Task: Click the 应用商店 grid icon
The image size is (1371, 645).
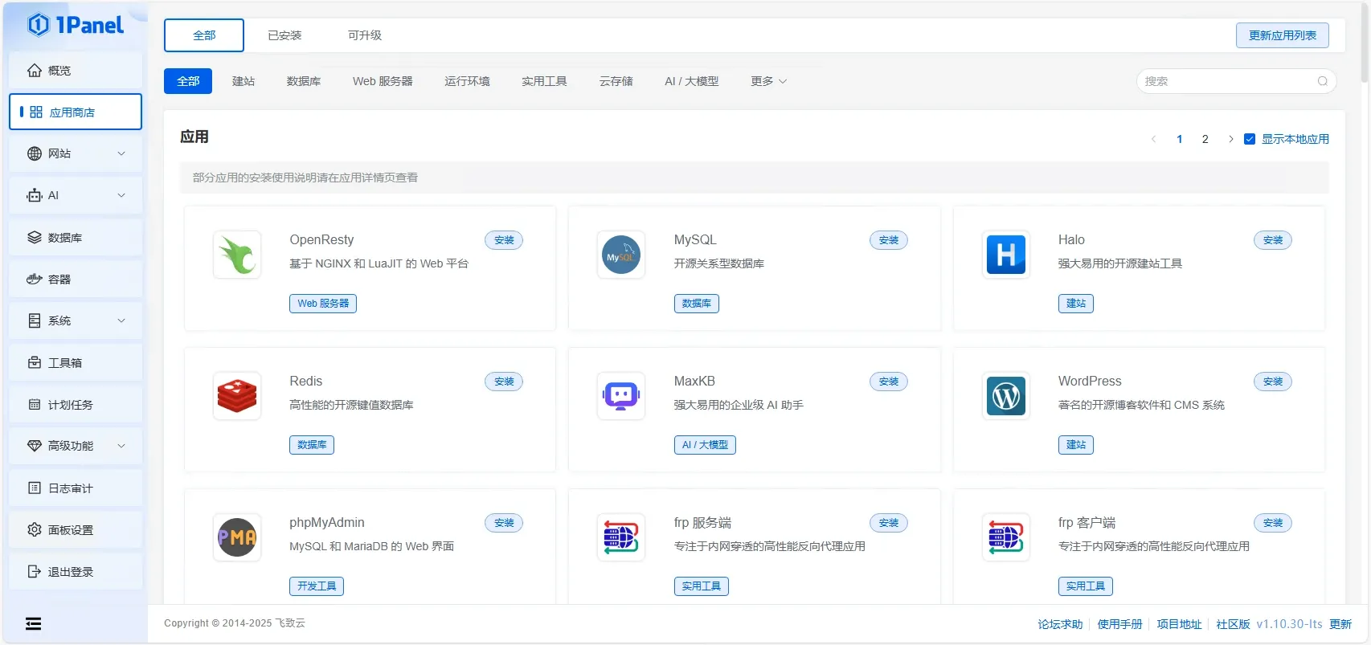Action: [x=36, y=112]
